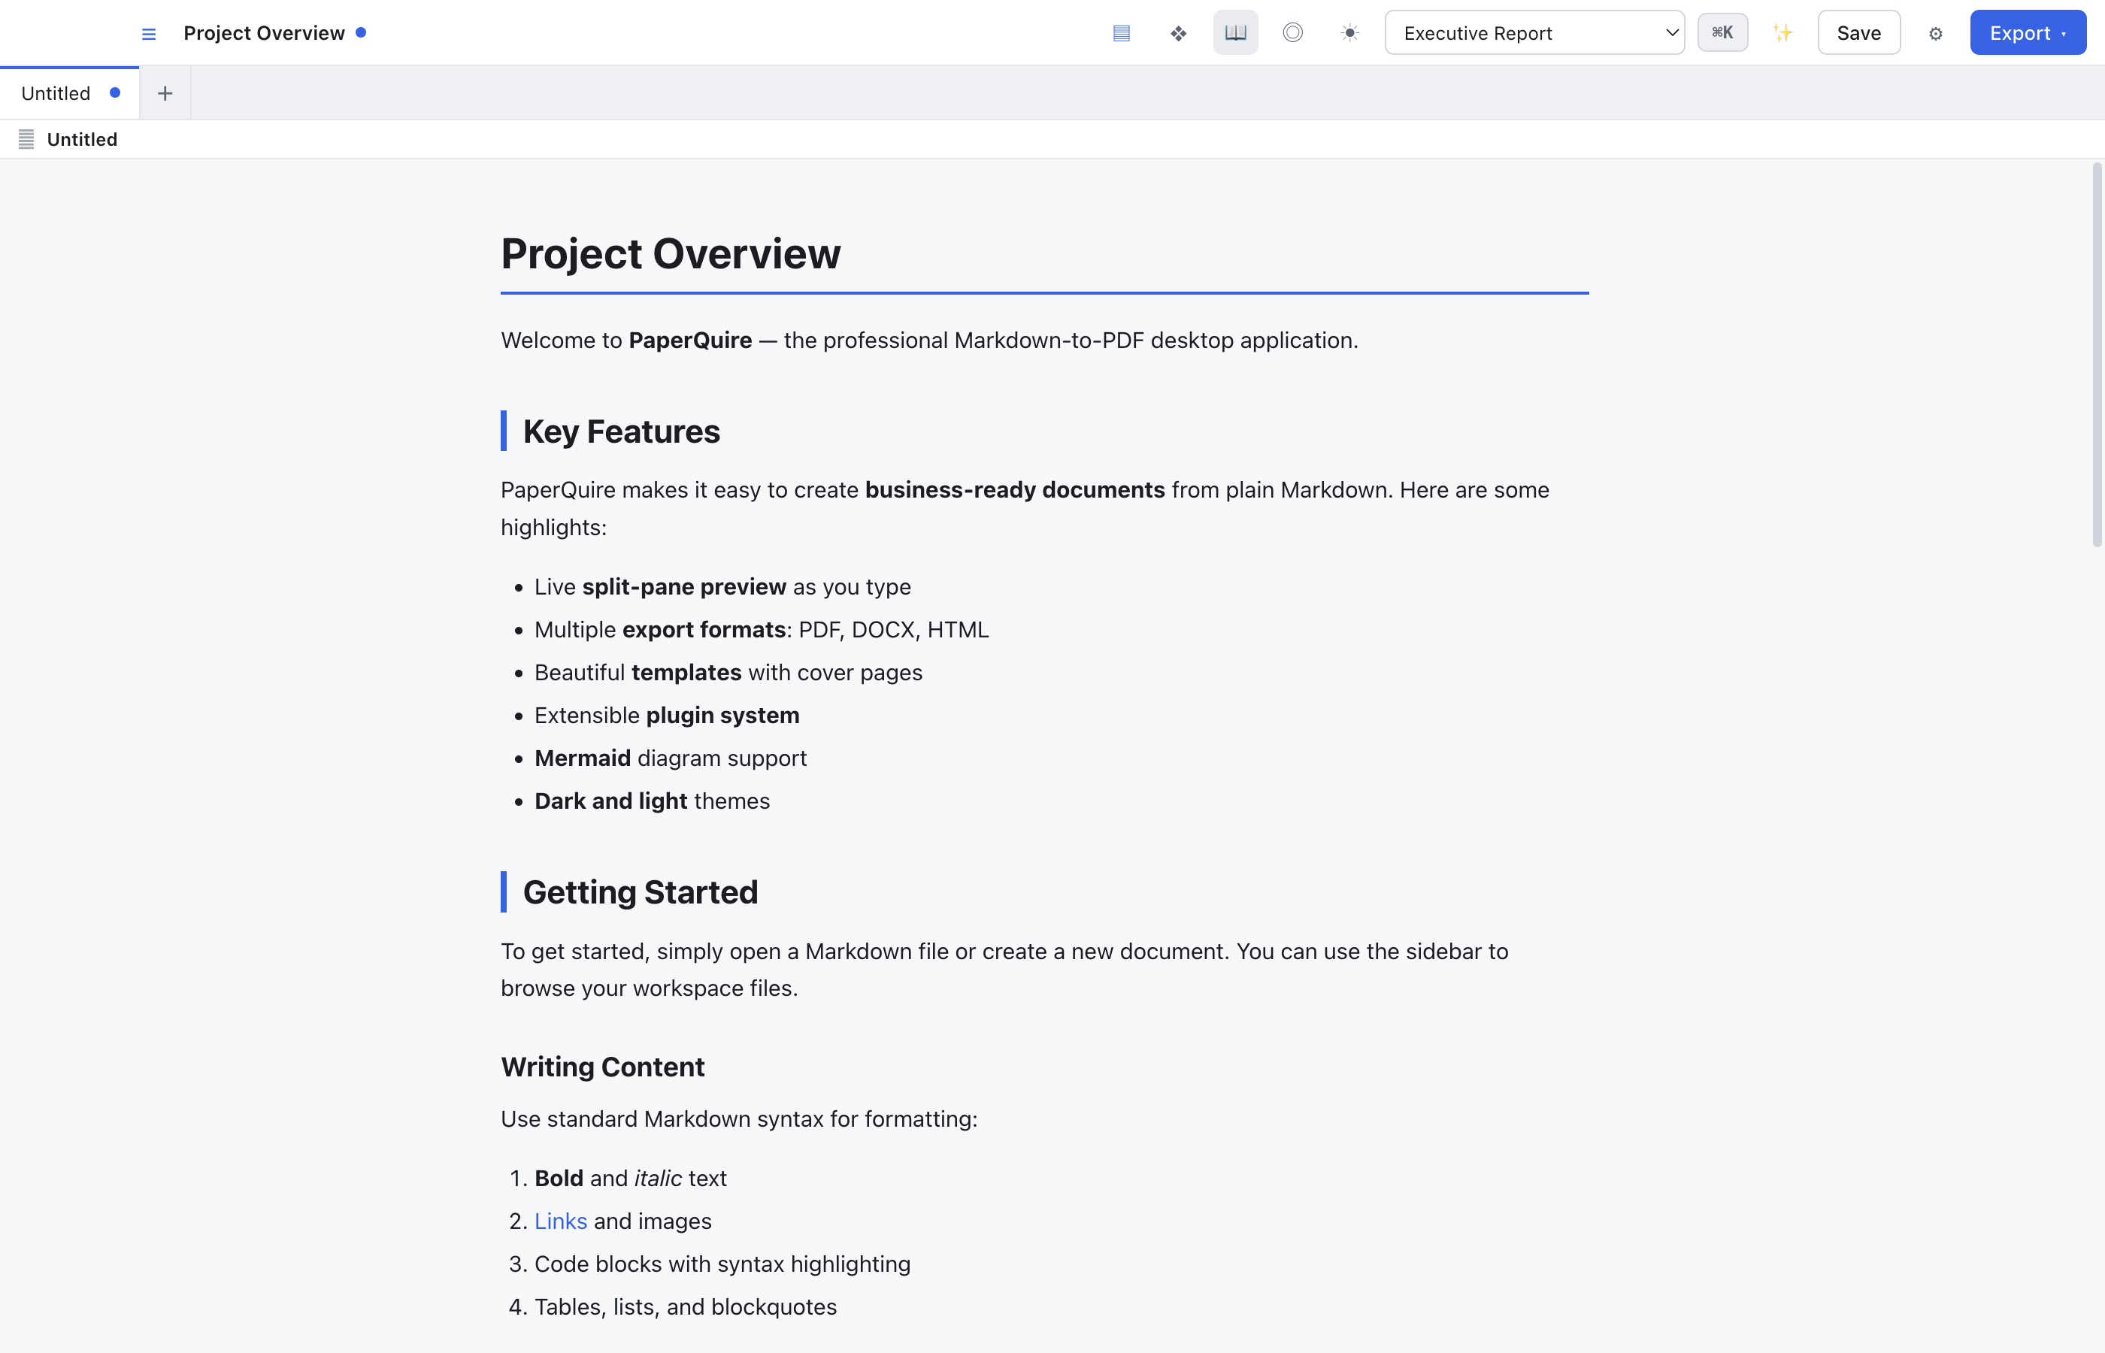2105x1353 pixels.
Task: Click the document icon beside Untitled breadcrumb
Action: (x=26, y=139)
